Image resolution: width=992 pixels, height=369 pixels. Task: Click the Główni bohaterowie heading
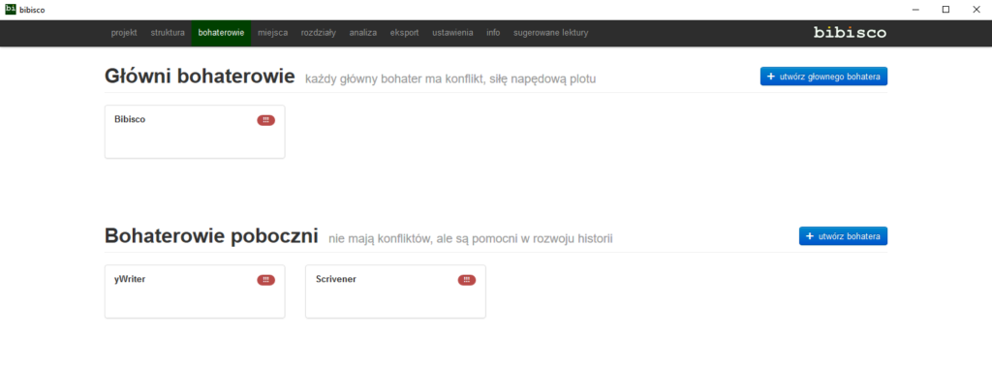200,77
